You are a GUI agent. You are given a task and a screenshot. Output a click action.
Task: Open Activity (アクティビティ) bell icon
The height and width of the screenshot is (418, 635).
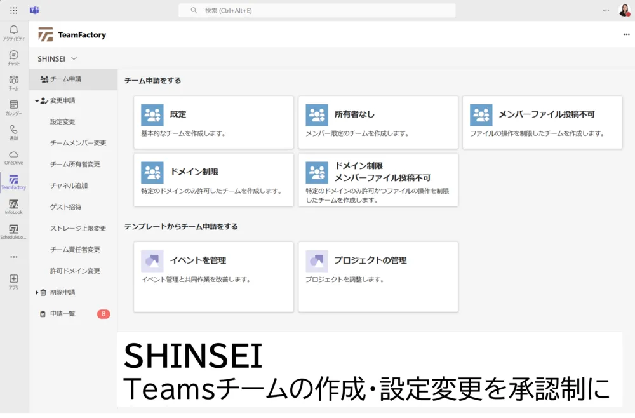point(14,33)
